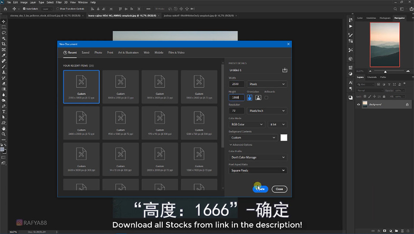Switch to the Saved tab
The height and width of the screenshot is (234, 414).
85,52
